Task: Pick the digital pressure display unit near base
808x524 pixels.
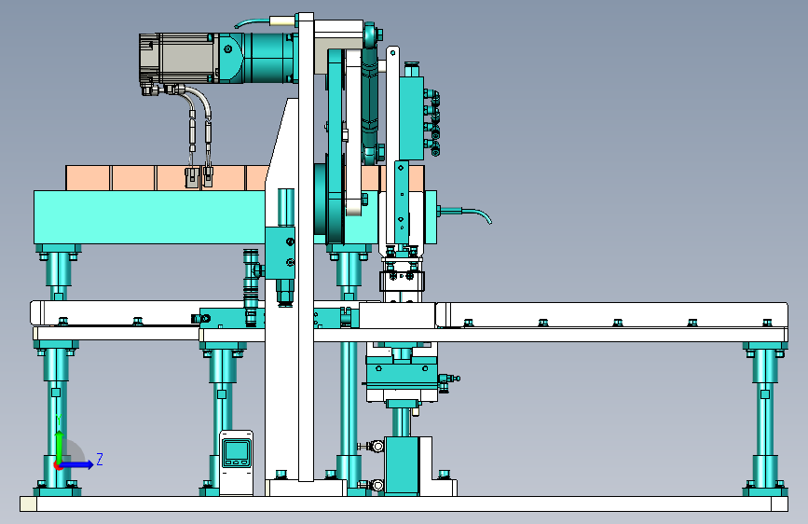Action: (x=237, y=462)
